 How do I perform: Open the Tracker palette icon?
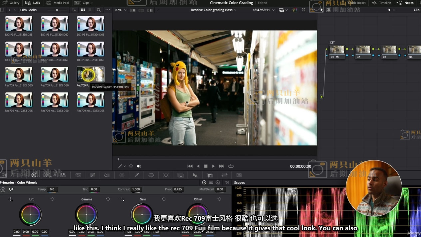(x=166, y=175)
